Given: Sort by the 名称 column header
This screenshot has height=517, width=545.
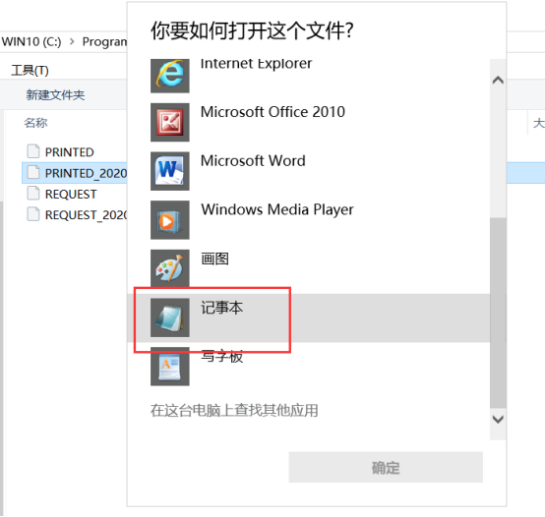Looking at the screenshot, I should (35, 123).
